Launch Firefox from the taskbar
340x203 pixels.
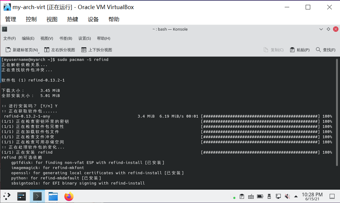coord(69,196)
